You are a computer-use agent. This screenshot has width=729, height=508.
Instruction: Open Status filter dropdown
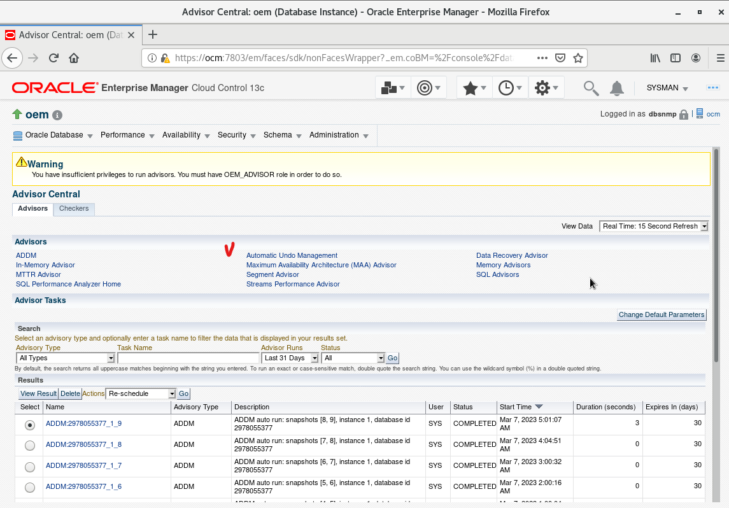[353, 358]
